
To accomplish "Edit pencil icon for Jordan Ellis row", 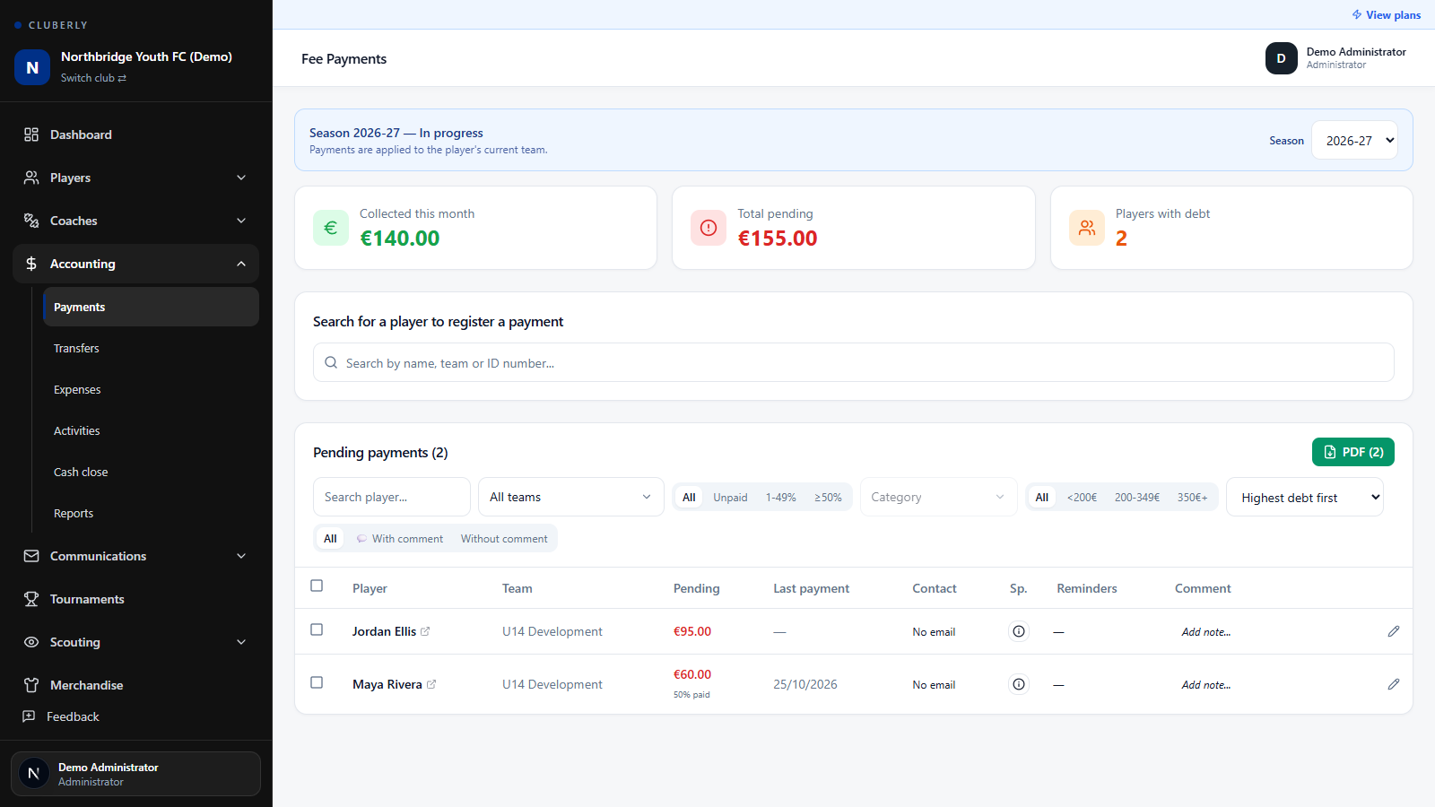I will coord(1394,631).
